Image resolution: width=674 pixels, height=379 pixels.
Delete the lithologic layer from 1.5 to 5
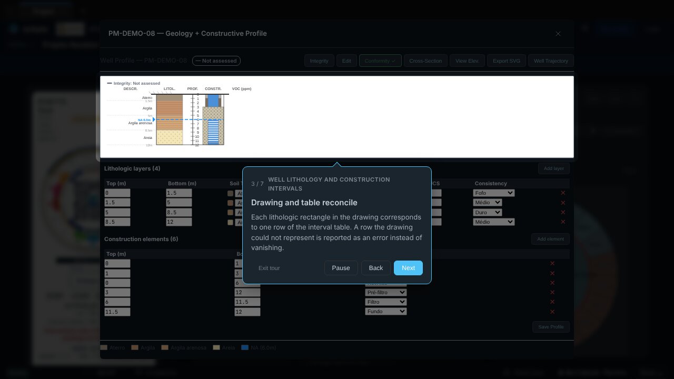(563, 203)
